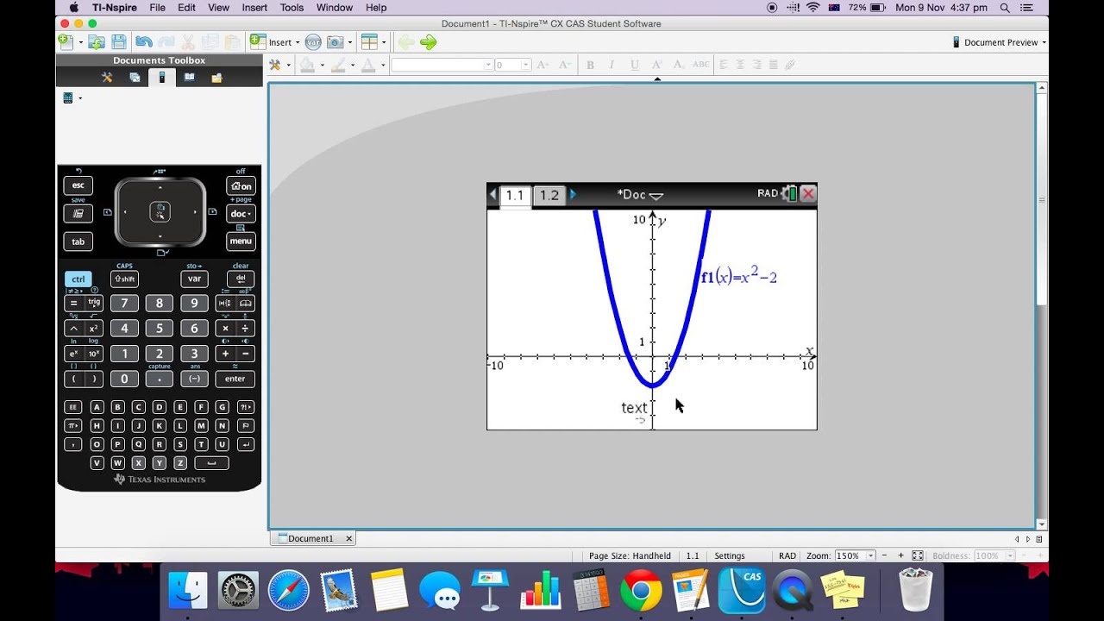The height and width of the screenshot is (621, 1104).
Task: Click the text color A swatch
Action: [x=367, y=65]
